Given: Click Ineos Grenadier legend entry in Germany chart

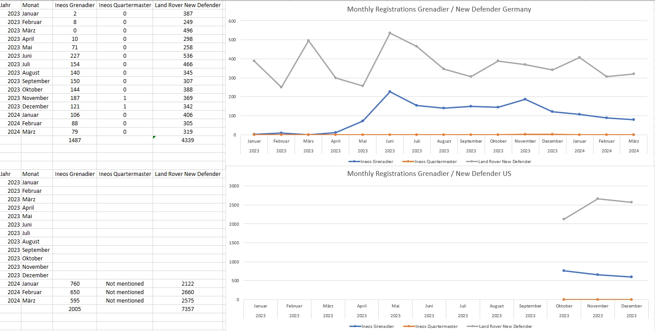Looking at the screenshot, I should pos(373,162).
